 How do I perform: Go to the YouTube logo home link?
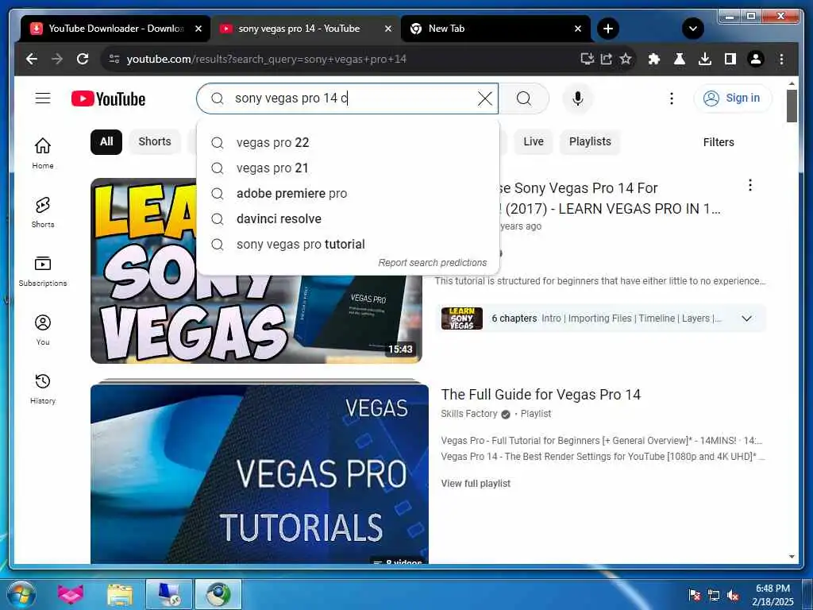(x=108, y=98)
